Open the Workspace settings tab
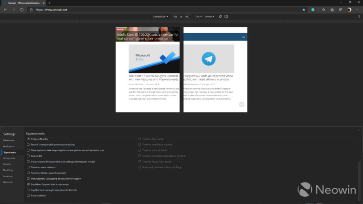 tap(8, 146)
